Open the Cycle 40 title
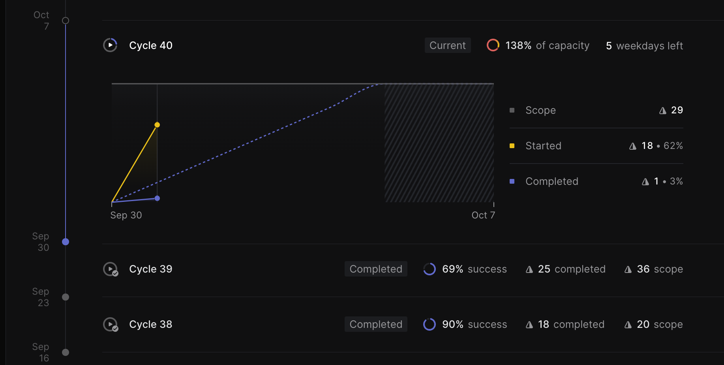Image resolution: width=724 pixels, height=365 pixels. point(151,45)
